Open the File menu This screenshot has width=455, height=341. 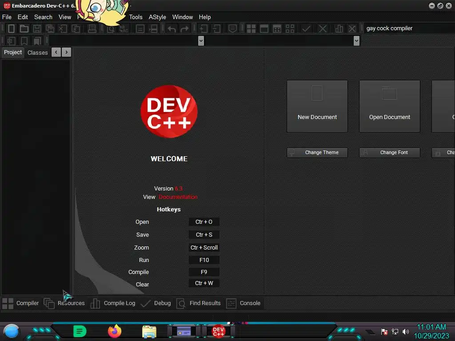pyautogui.click(x=7, y=17)
